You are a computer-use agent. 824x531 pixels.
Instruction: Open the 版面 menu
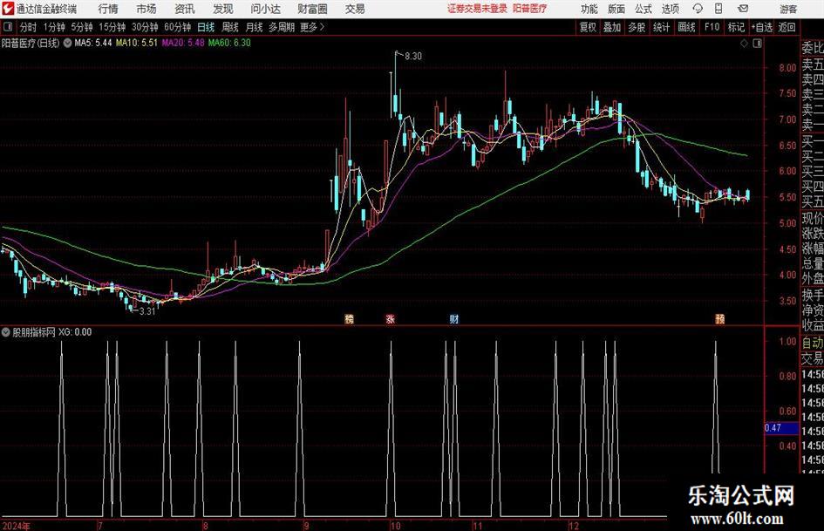(616, 9)
